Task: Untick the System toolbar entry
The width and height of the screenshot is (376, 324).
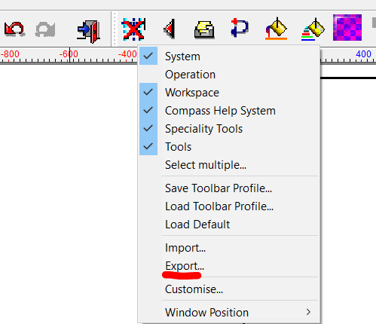Action: [229, 57]
